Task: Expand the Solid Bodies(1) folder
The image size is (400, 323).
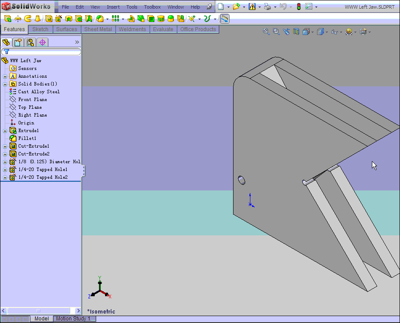Action: point(5,84)
